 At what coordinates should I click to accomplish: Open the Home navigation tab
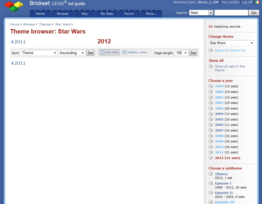(x=40, y=14)
